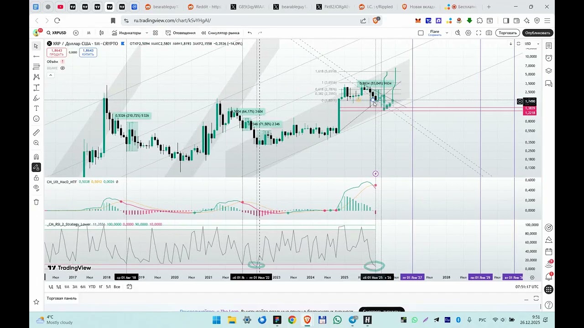Screen dimensions: 584x328
Task: Select the YTD time range
Action: click(92, 287)
